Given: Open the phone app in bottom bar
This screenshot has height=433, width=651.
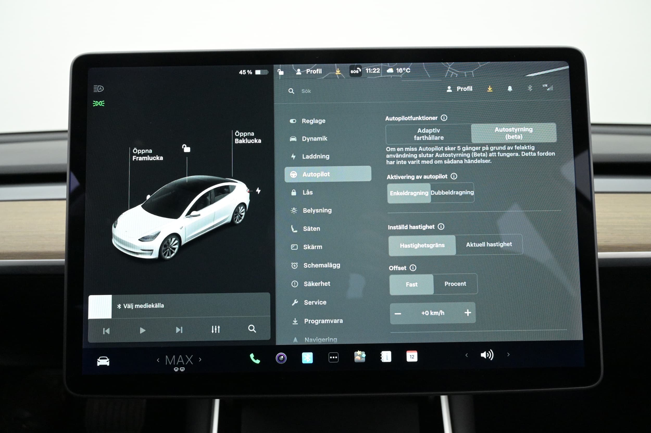Looking at the screenshot, I should [x=254, y=359].
